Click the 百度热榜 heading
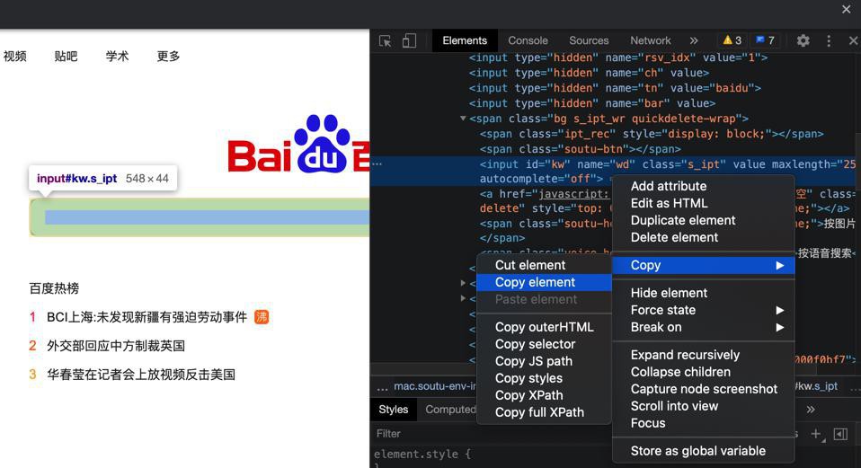 tap(54, 288)
